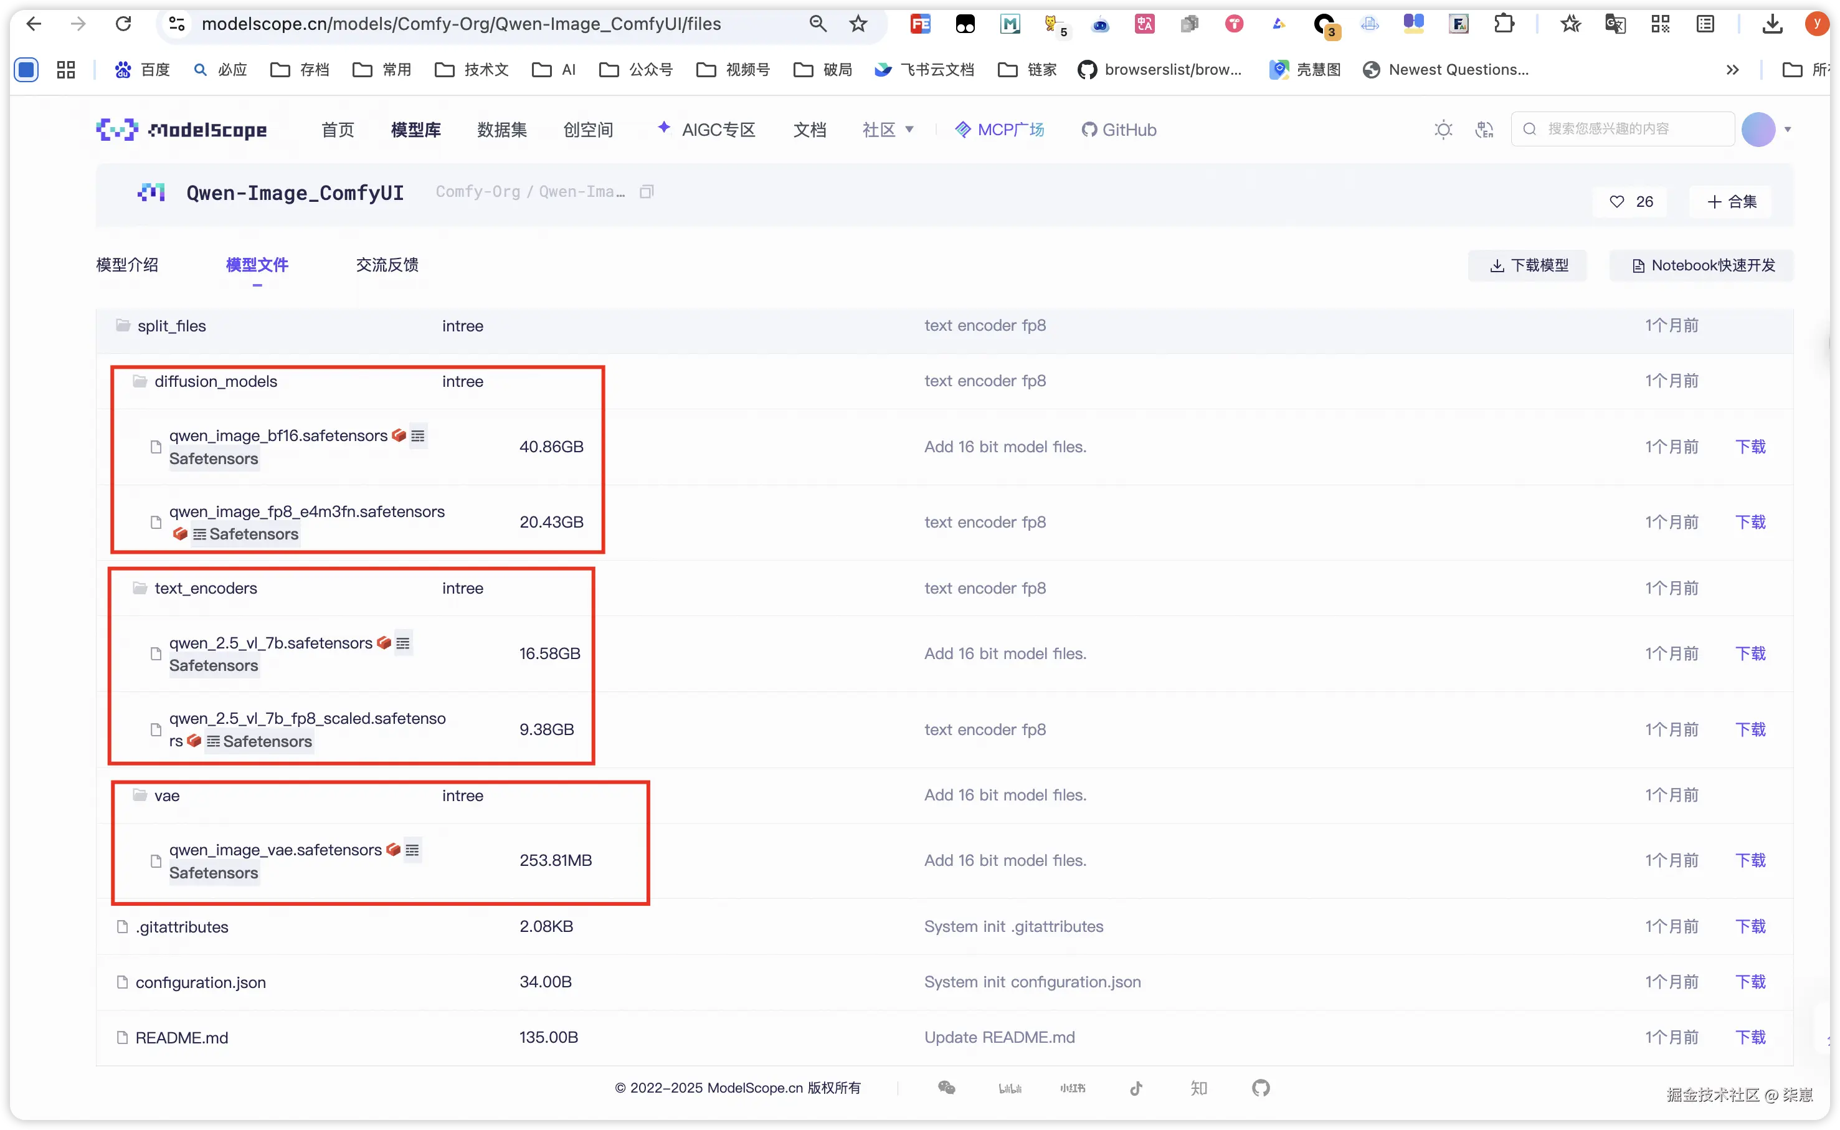This screenshot has width=1840, height=1130.
Task: Open the GitHub icon in footer
Action: (1260, 1088)
